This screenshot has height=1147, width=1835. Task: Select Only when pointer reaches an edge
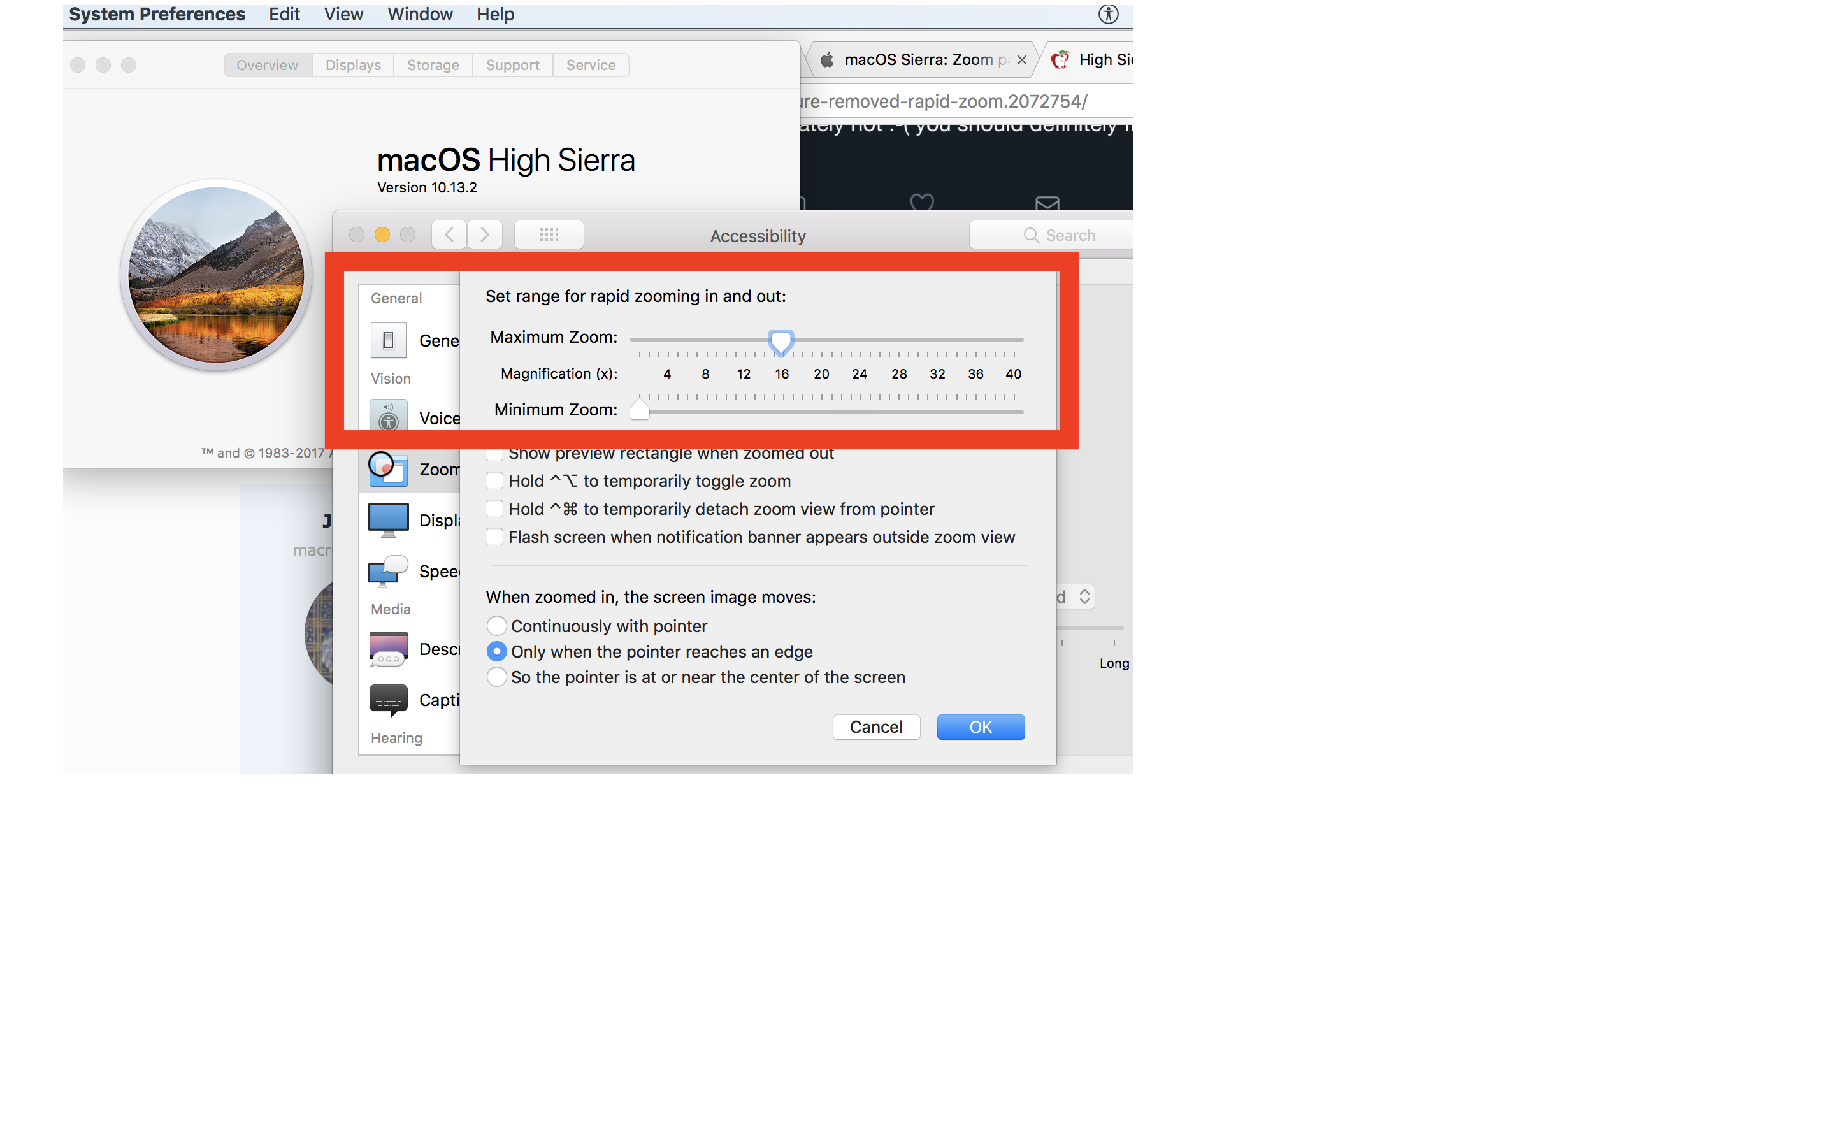[497, 652]
